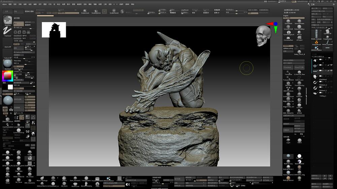Choose the MRGBZGrabber tool in tool palette
The image size is (337, 189).
click(316, 48)
